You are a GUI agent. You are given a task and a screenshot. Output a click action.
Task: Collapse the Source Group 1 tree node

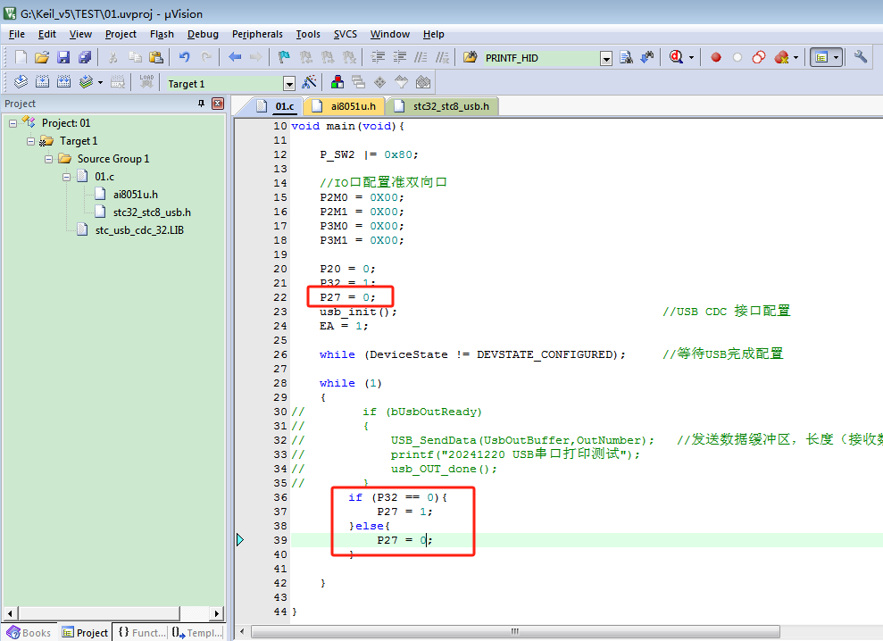(x=48, y=160)
